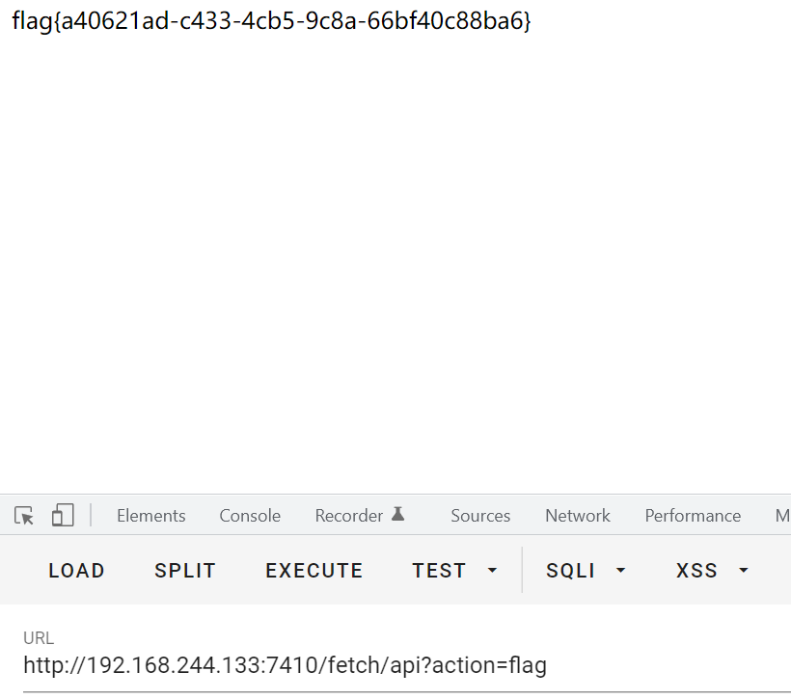Hit the EXECUTE button
This screenshot has height=699, width=791.
tap(314, 571)
